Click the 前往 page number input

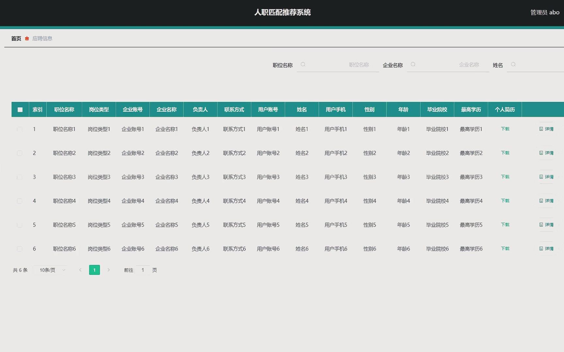(x=143, y=270)
